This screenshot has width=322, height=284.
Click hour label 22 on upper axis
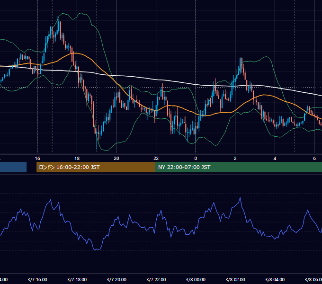coord(156,159)
